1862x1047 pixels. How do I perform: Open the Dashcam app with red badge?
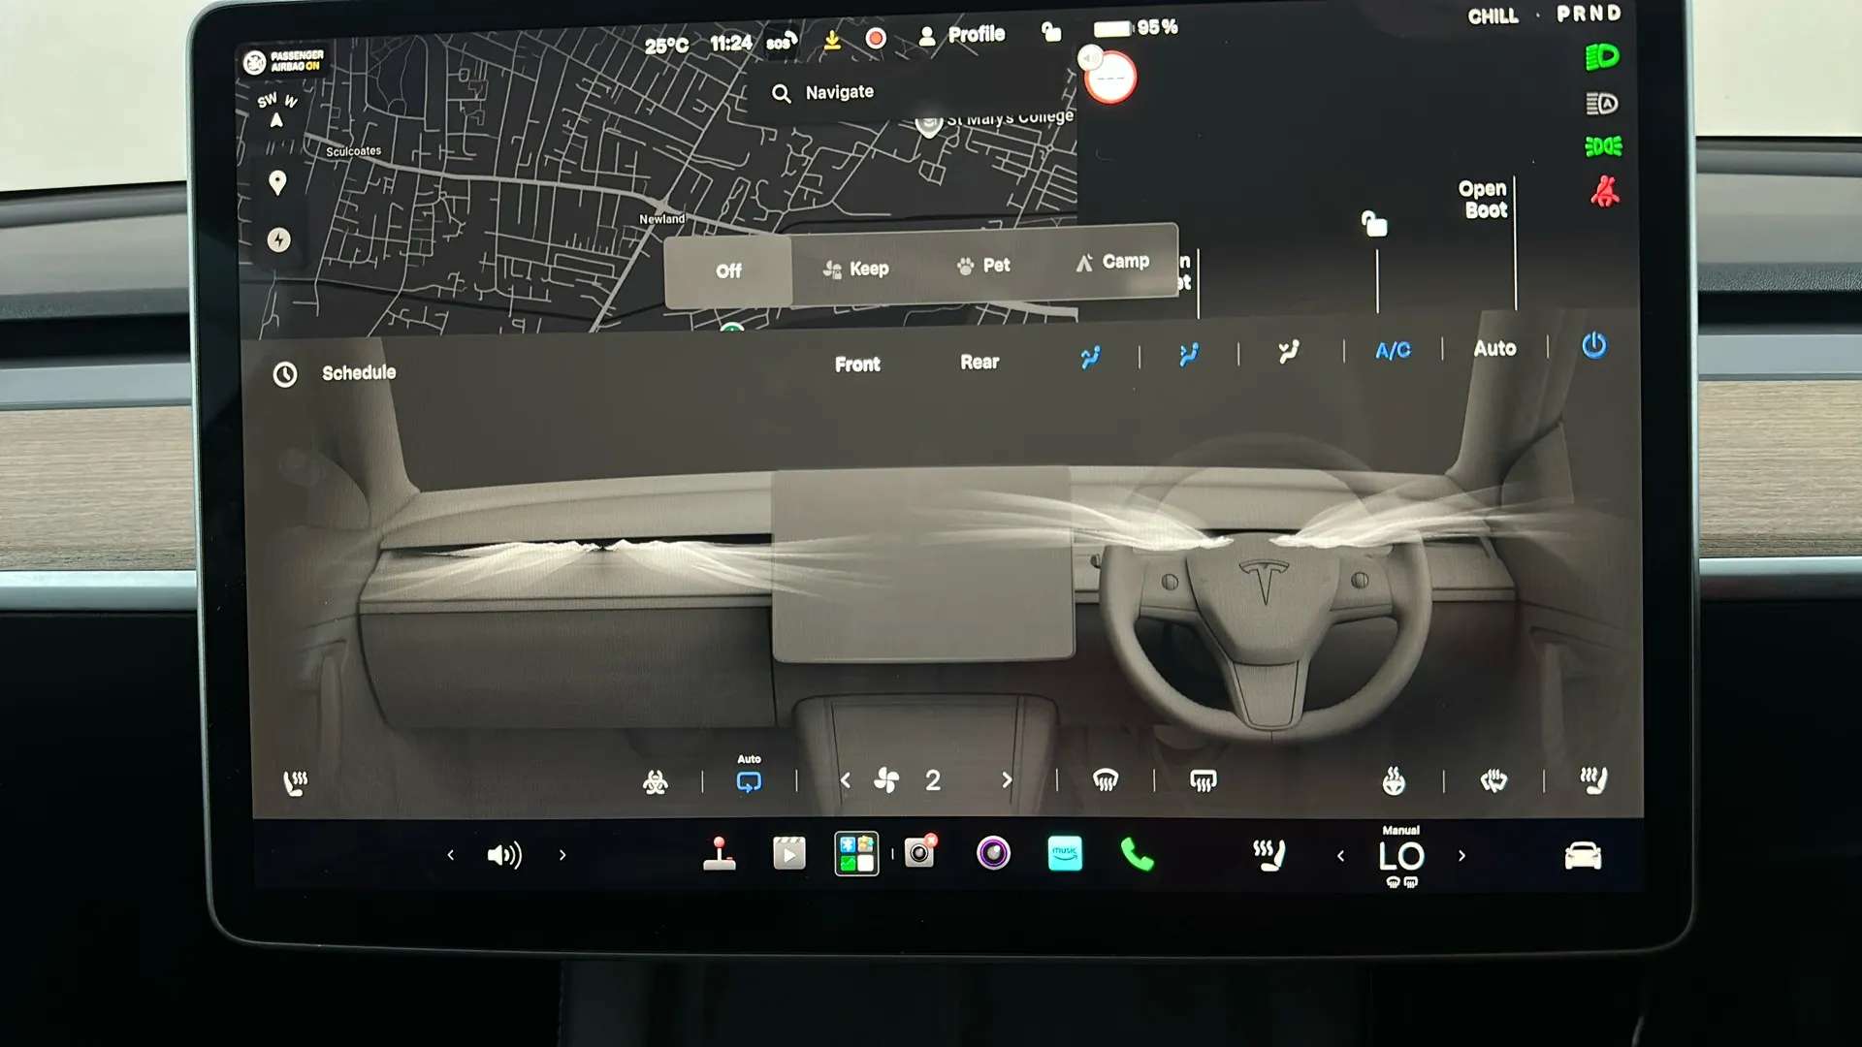point(920,852)
